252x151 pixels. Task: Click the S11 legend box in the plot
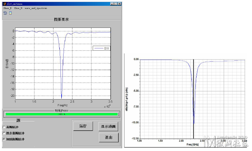[102, 48]
